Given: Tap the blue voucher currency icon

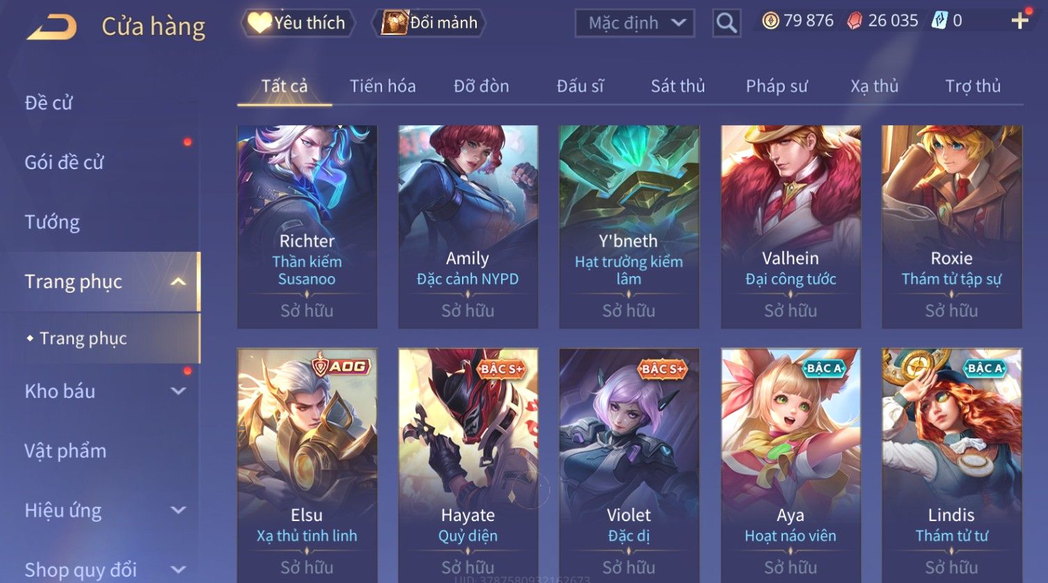Looking at the screenshot, I should 939,21.
